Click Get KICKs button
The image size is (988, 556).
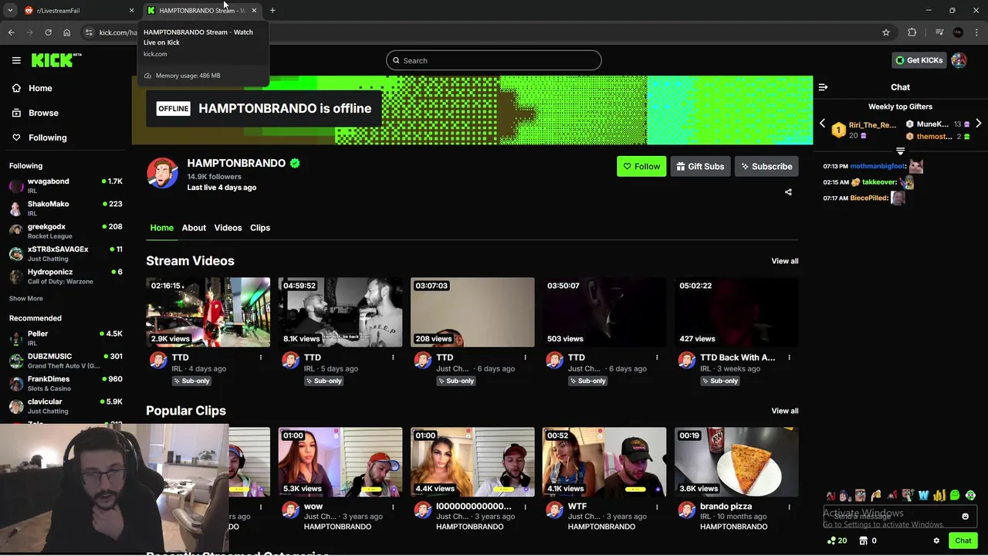coord(919,60)
